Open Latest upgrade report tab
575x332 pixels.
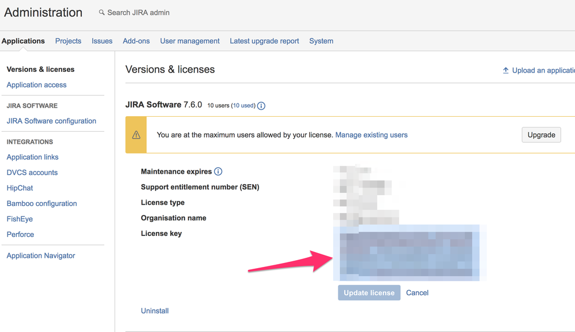tap(264, 41)
